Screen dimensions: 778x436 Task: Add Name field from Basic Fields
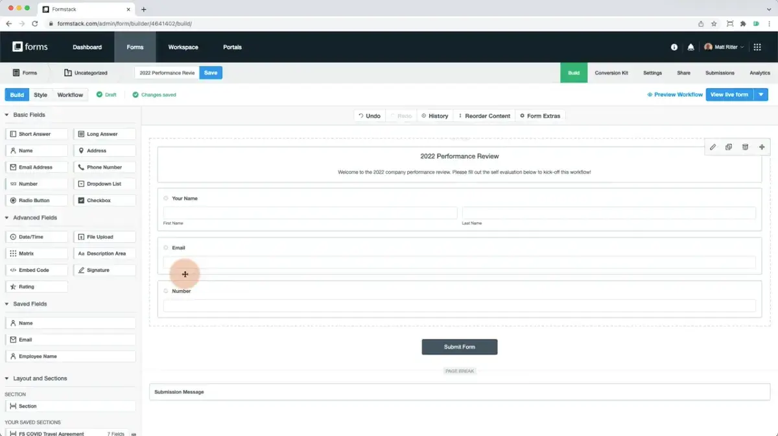[x=36, y=150]
